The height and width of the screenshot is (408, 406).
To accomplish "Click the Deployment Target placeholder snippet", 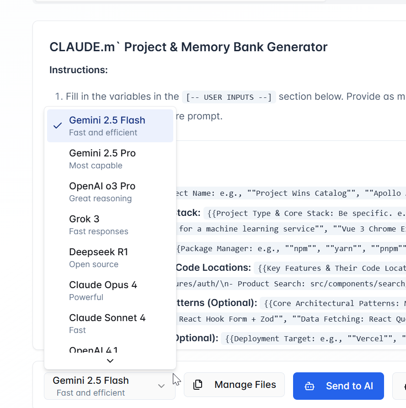I will pos(314,338).
